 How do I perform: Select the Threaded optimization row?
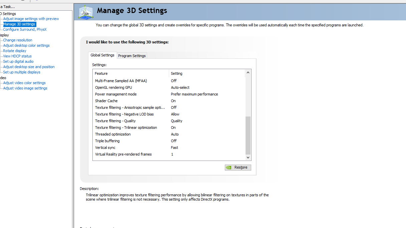click(x=169, y=134)
